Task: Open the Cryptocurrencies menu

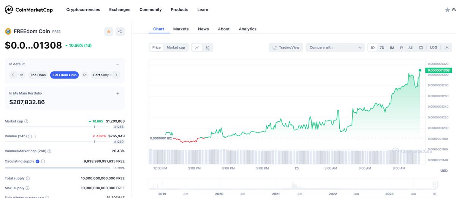Action: pos(83,9)
